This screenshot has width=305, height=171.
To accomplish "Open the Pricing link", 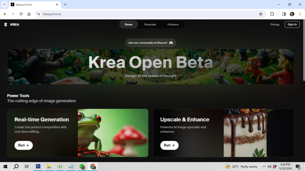I will tap(275, 25).
